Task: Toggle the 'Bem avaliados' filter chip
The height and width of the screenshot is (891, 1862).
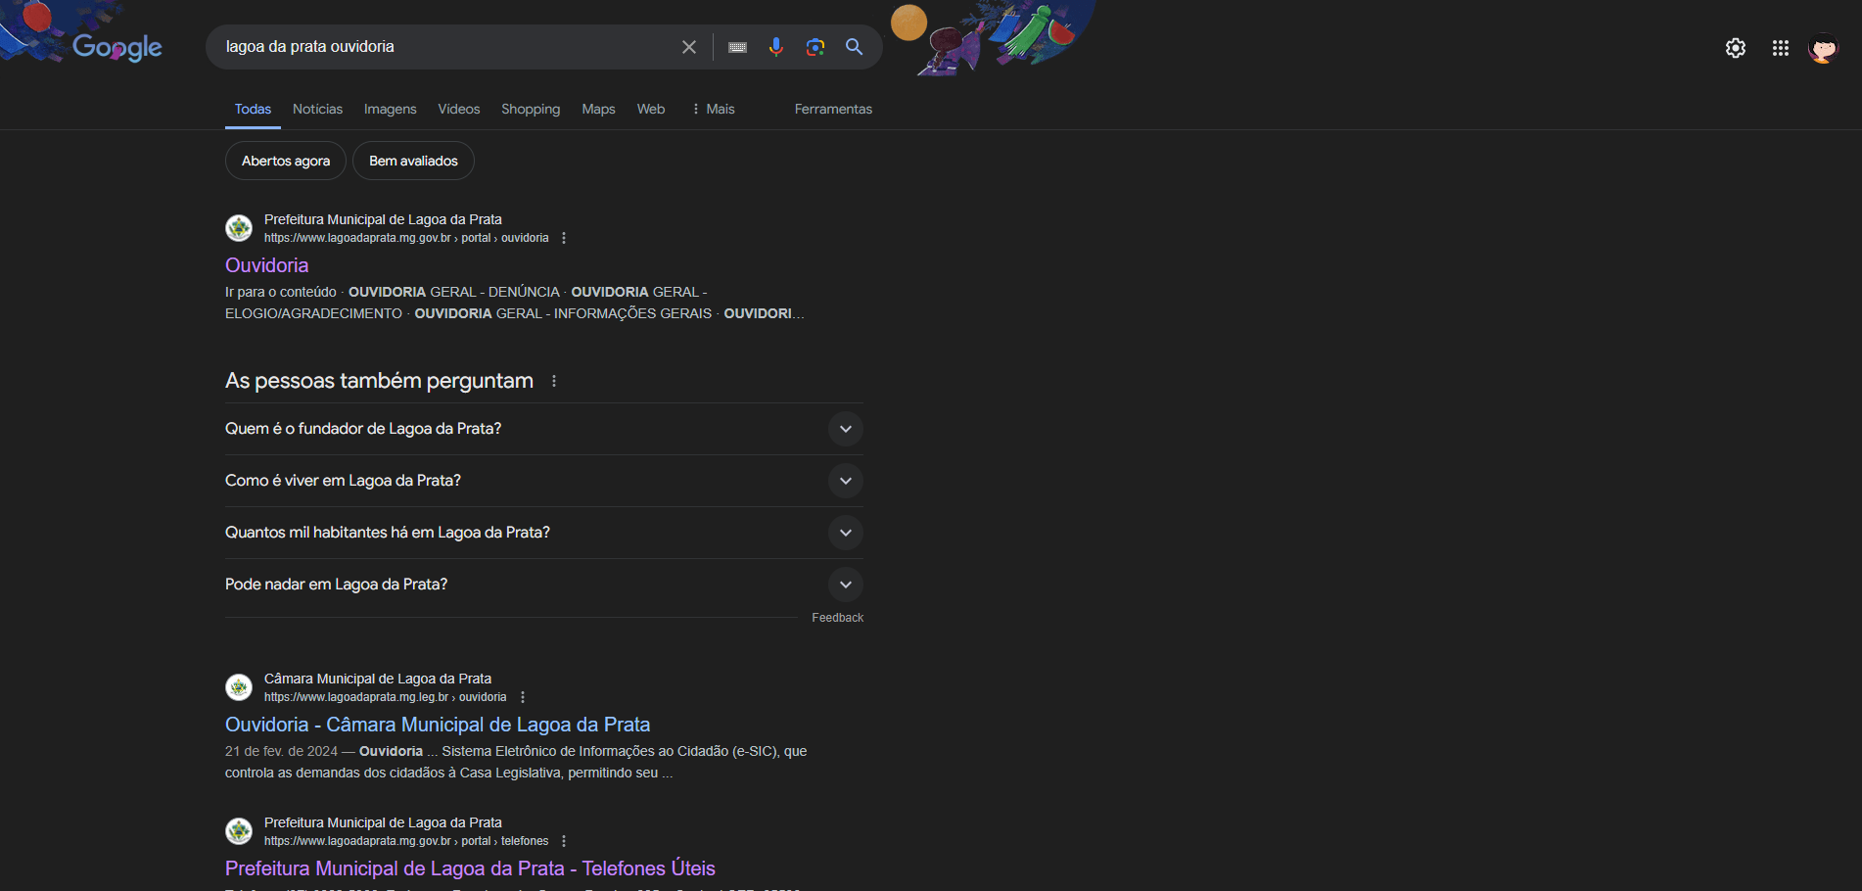Action: [413, 161]
